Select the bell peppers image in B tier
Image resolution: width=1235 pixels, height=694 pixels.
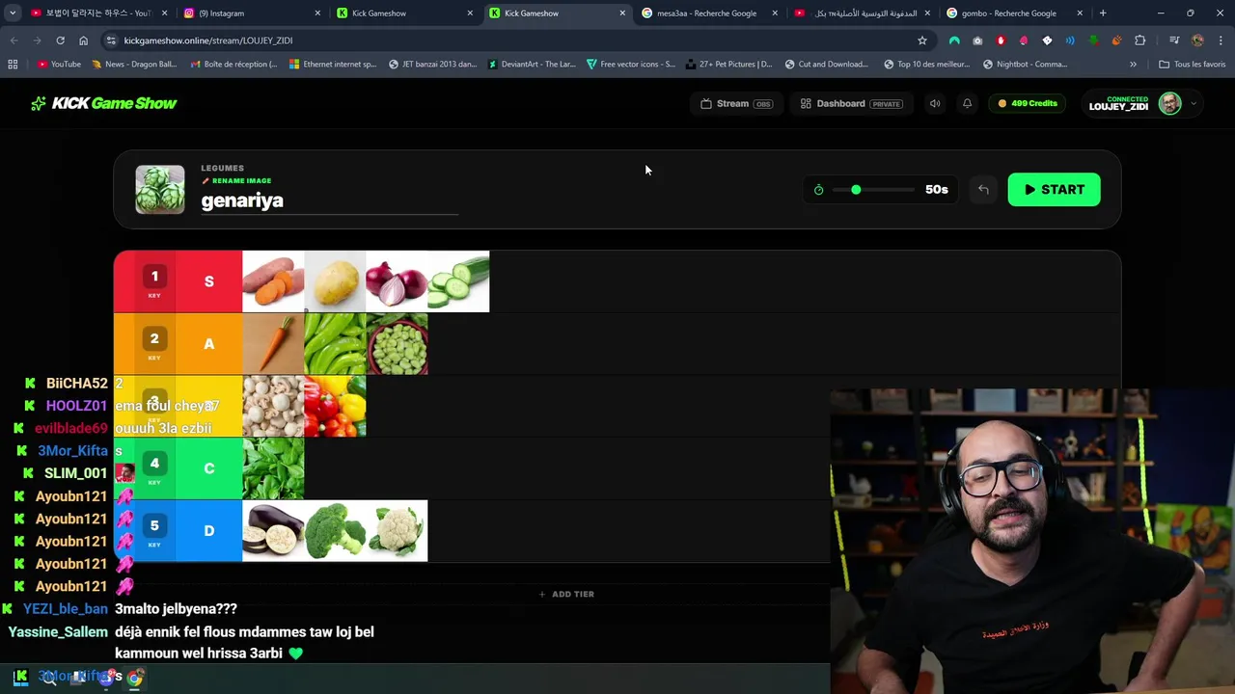pyautogui.click(x=335, y=406)
